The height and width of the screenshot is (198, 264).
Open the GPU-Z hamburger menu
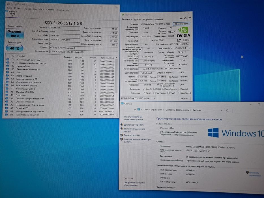click(x=190, y=18)
